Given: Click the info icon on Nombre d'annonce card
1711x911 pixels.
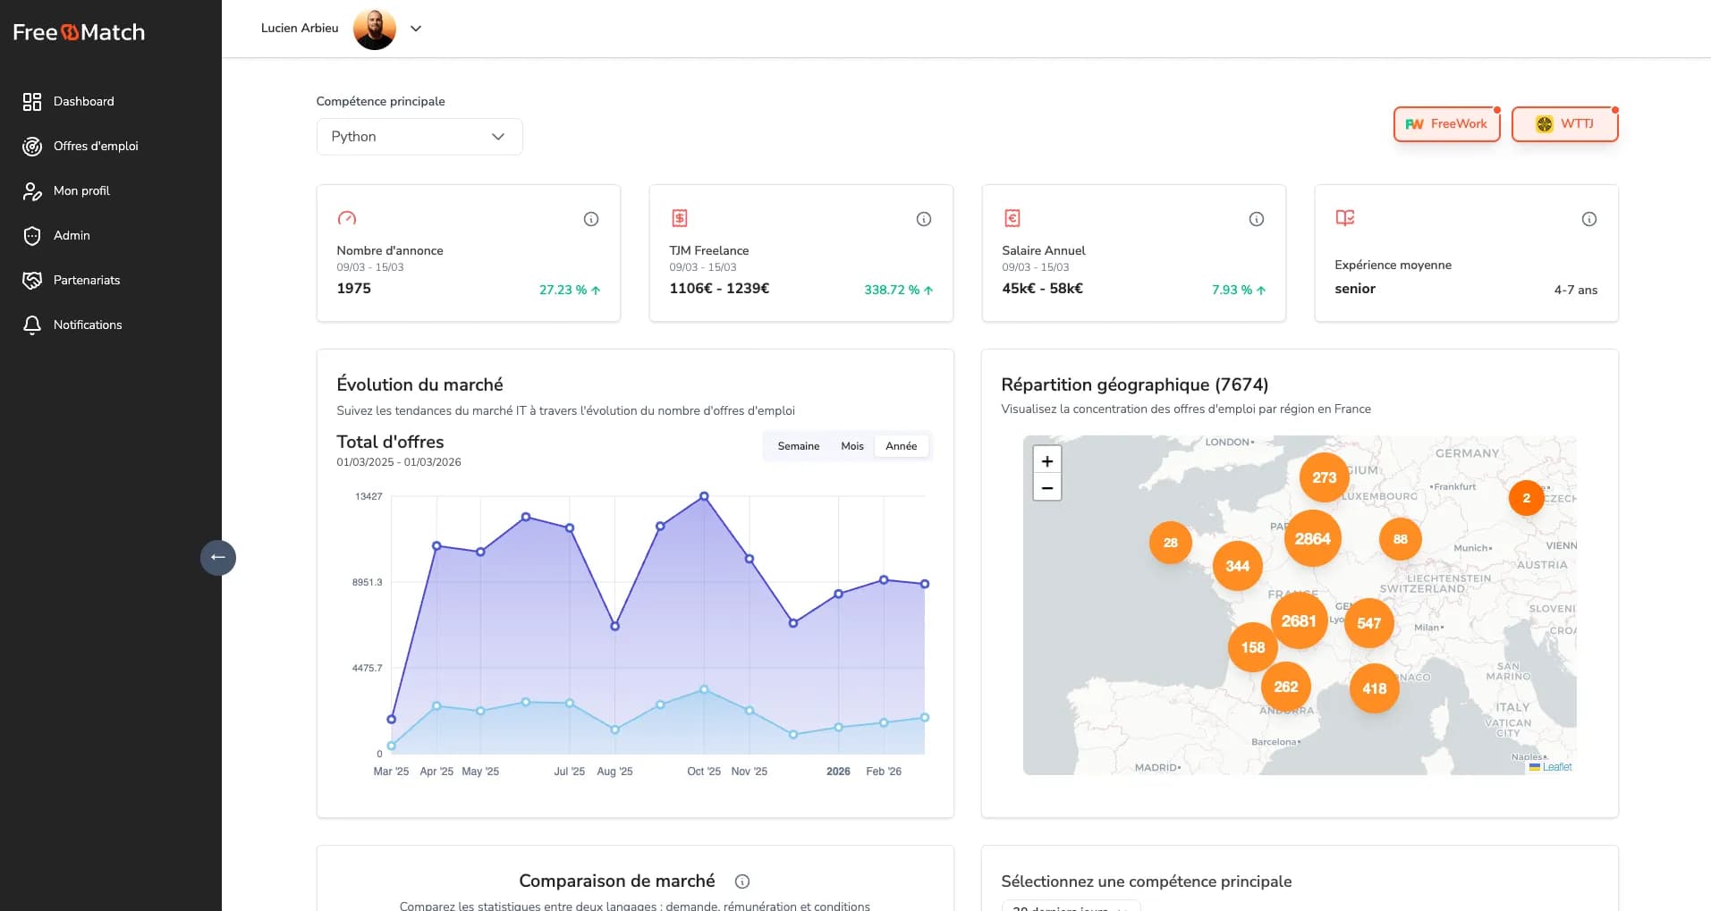Looking at the screenshot, I should point(591,219).
